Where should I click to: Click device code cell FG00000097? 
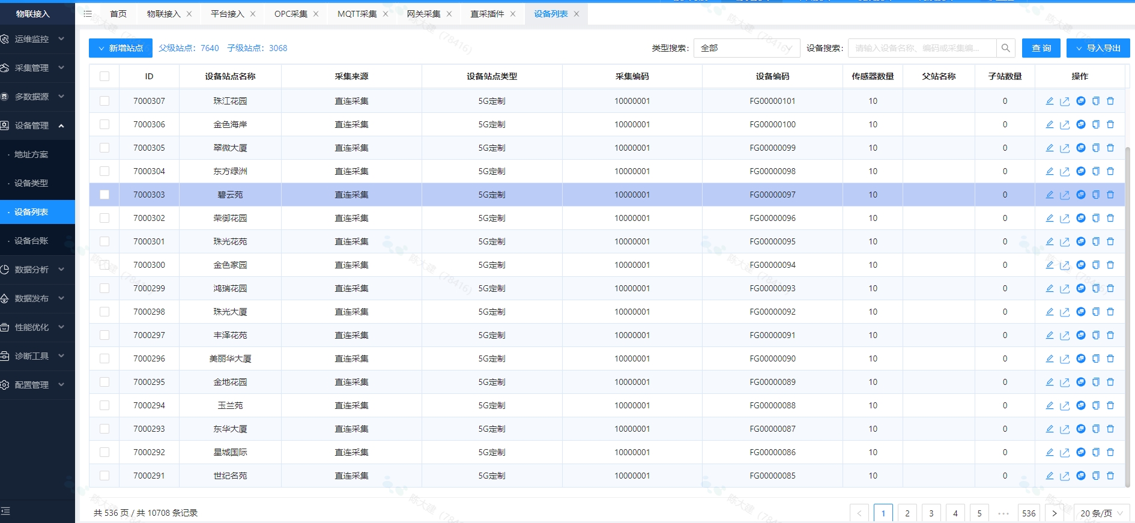772,195
